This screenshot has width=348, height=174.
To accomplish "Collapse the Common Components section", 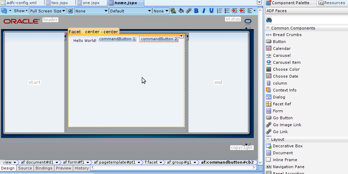I will (268, 28).
